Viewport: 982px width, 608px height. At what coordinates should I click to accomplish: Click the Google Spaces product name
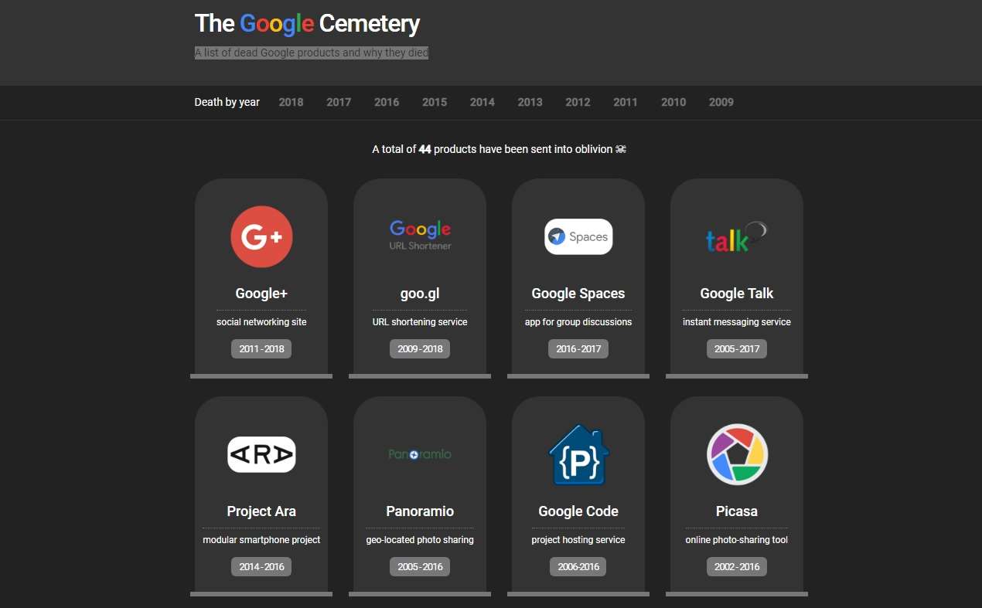pyautogui.click(x=578, y=294)
